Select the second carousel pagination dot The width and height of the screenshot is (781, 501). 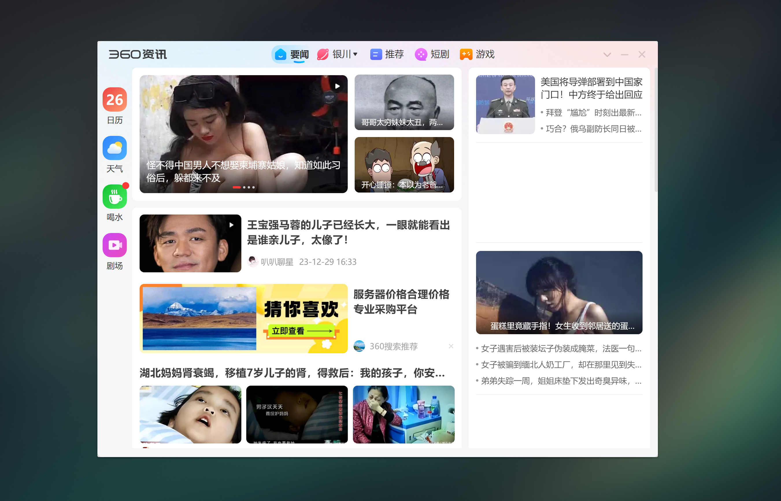pos(244,187)
